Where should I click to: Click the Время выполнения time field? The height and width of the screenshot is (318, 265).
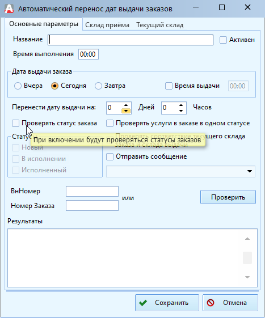89,54
